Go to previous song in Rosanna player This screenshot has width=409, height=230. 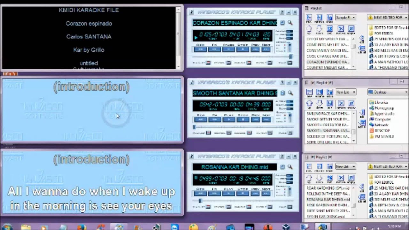click(255, 194)
